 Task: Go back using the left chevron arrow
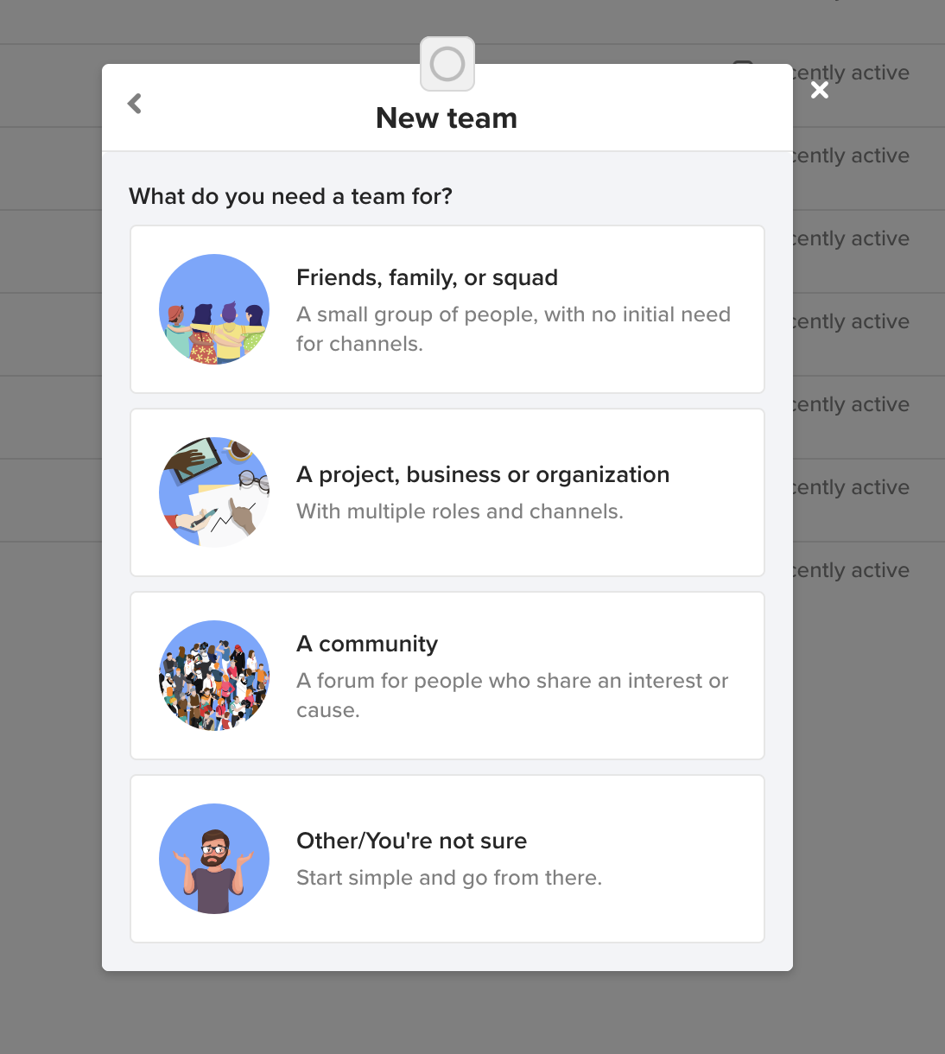135,104
